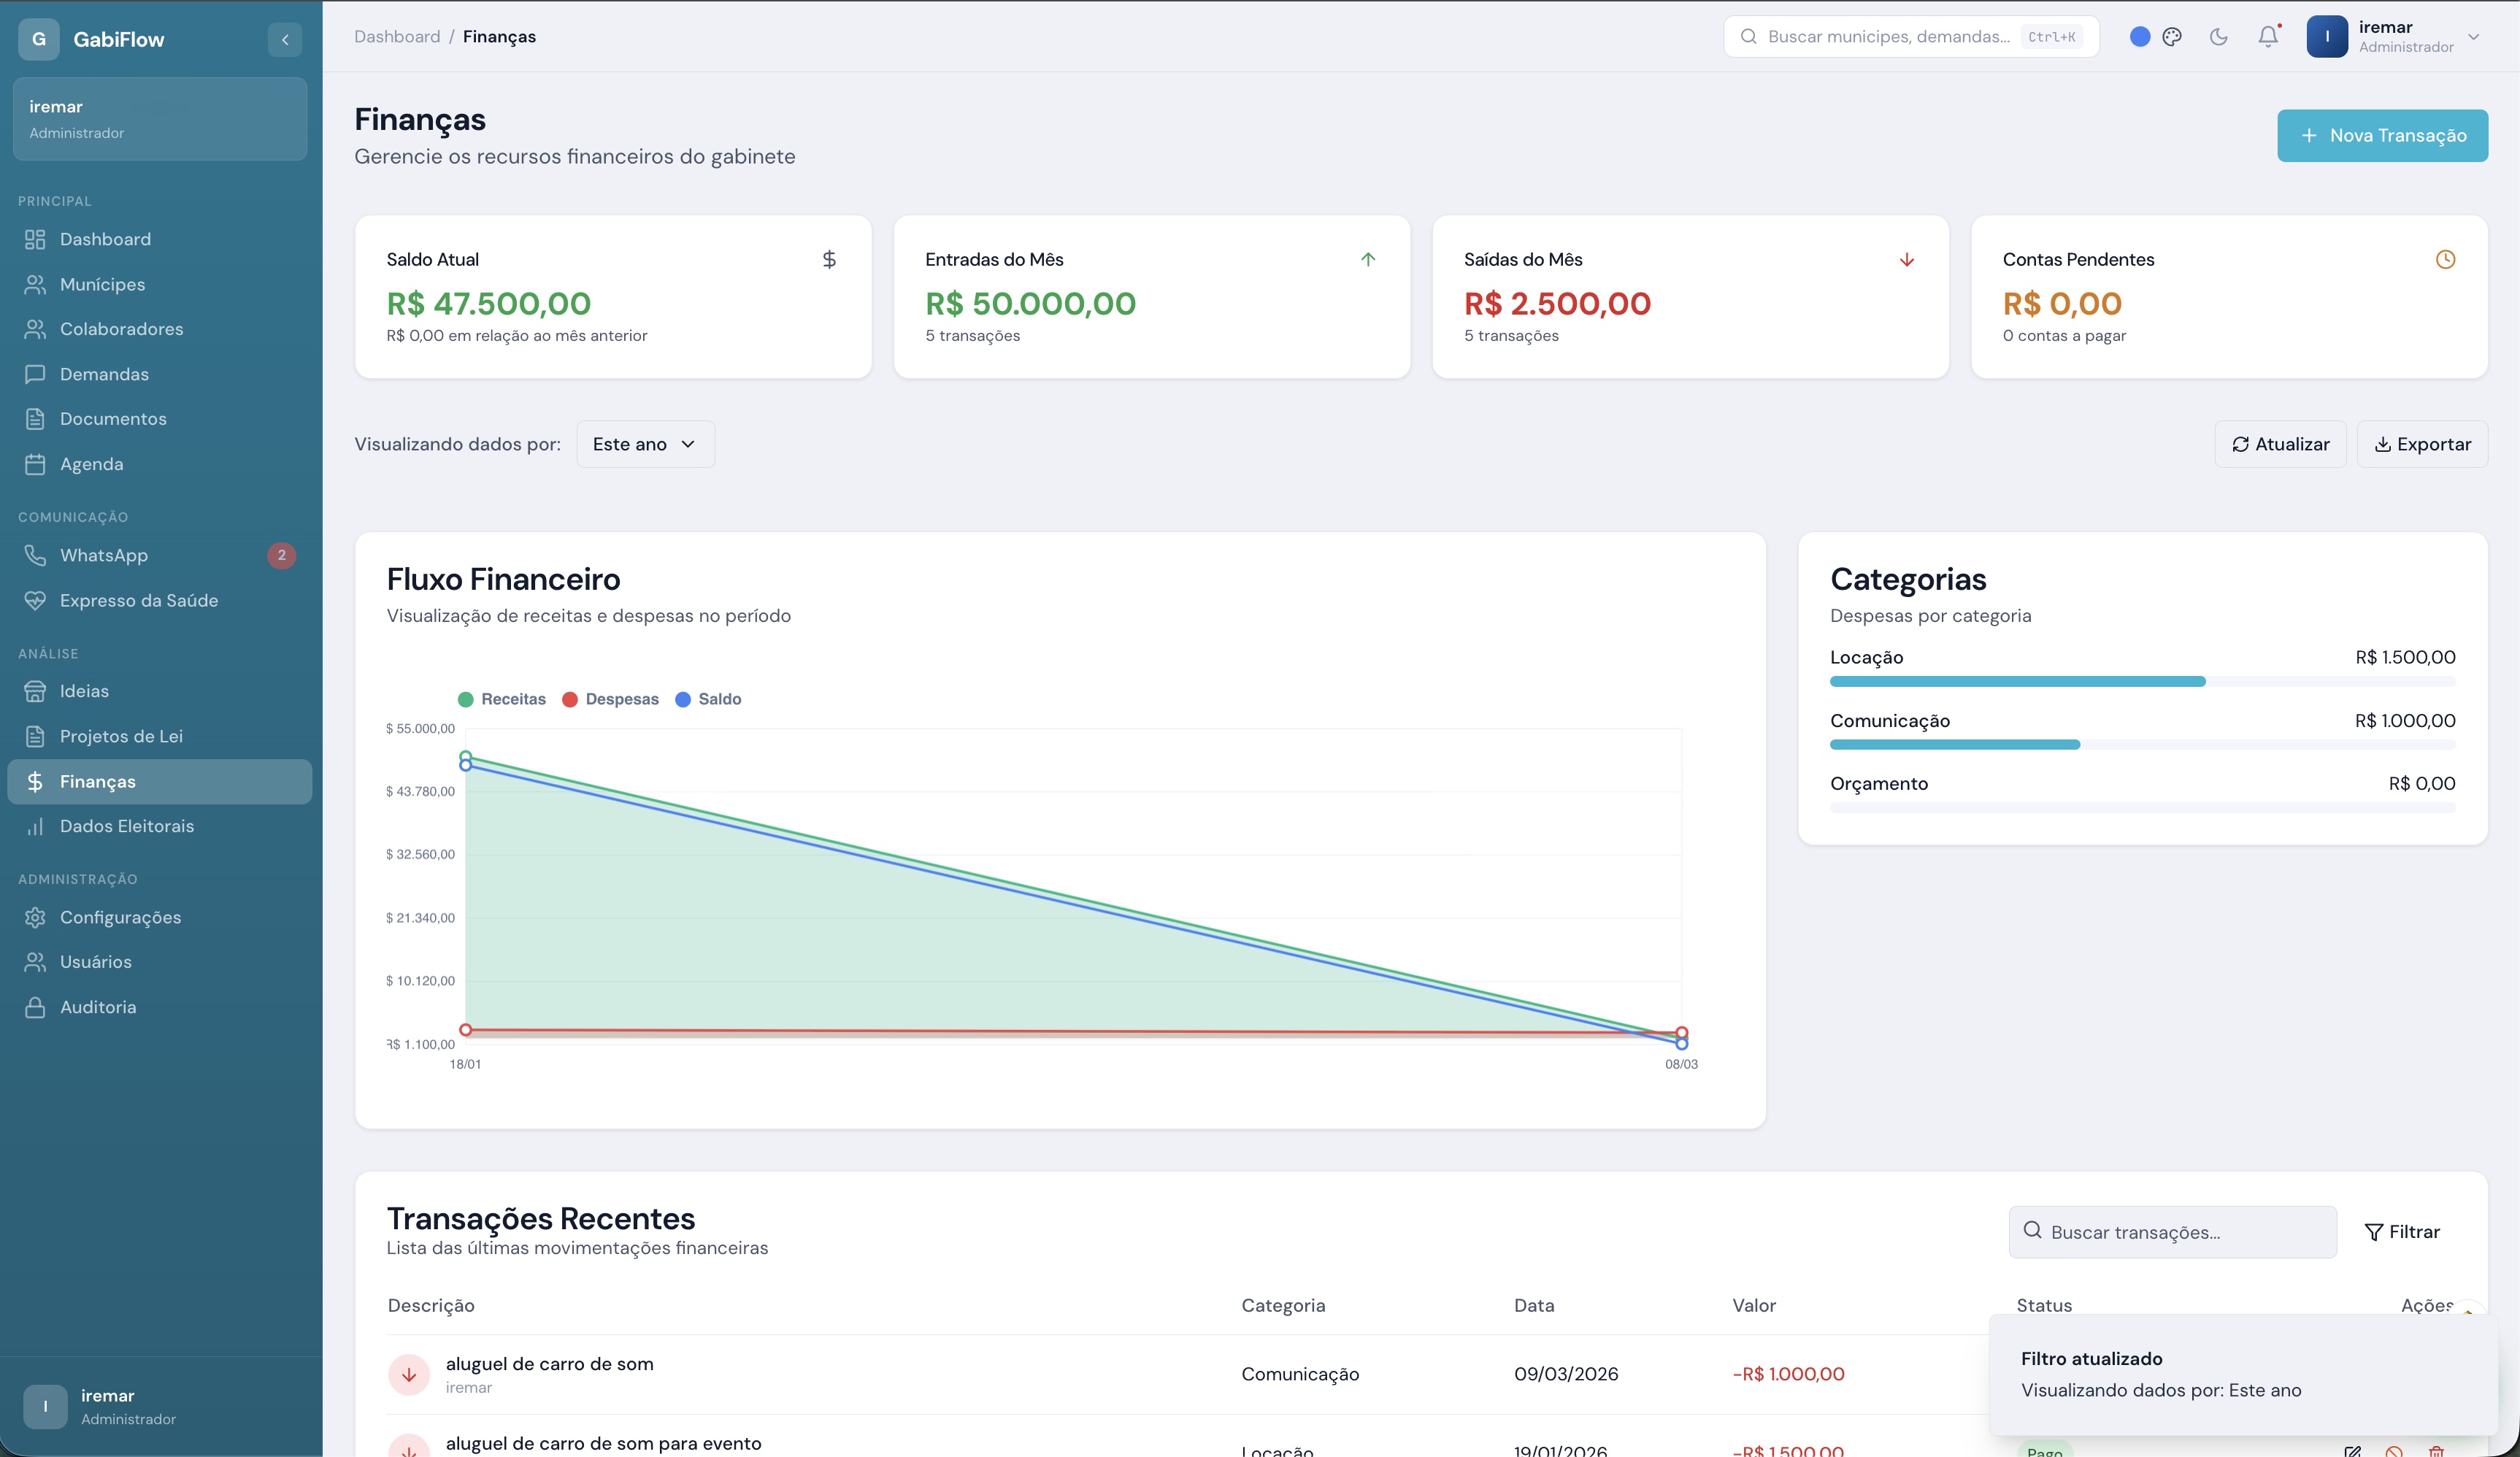Select Finanças in the sidebar
Screen dimensions: 2520x1457
pyautogui.click(x=160, y=781)
